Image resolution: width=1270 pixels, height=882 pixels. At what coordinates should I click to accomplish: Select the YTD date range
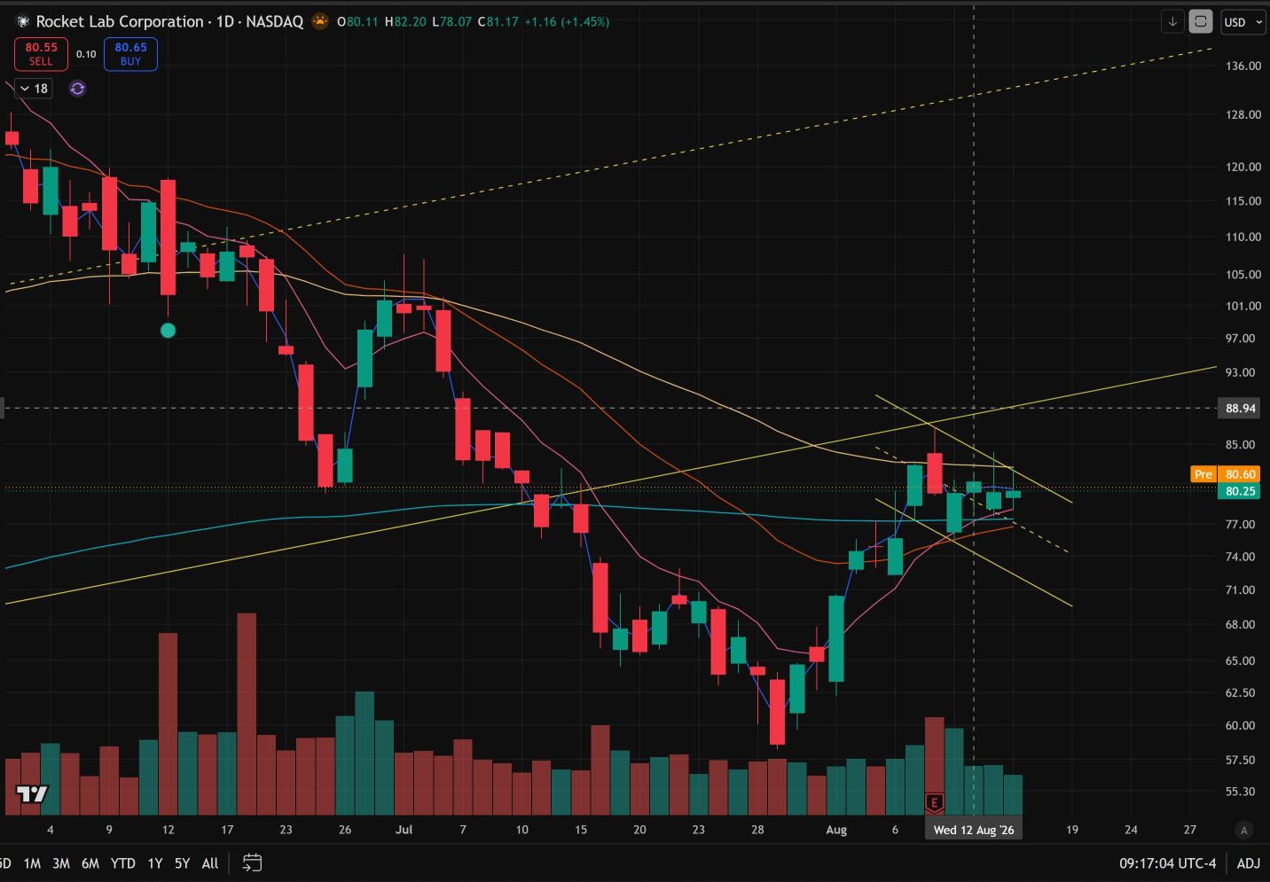pos(123,863)
